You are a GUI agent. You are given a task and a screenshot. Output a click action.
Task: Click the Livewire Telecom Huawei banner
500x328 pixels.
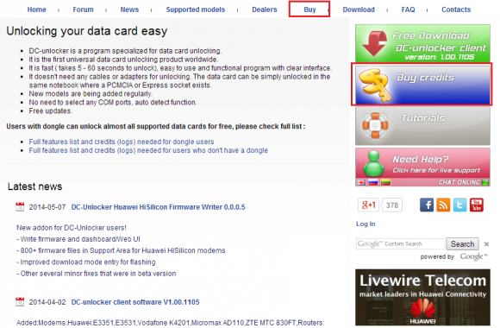pos(422,297)
